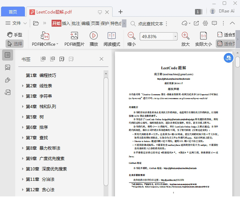Viewport: 240px width, 204px height.
Task: Activate the Select tool
Action: [x=15, y=44]
